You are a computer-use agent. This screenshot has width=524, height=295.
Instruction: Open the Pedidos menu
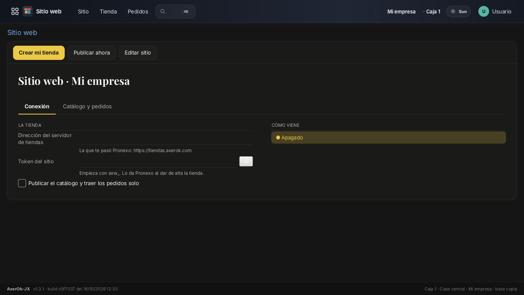pos(138,12)
